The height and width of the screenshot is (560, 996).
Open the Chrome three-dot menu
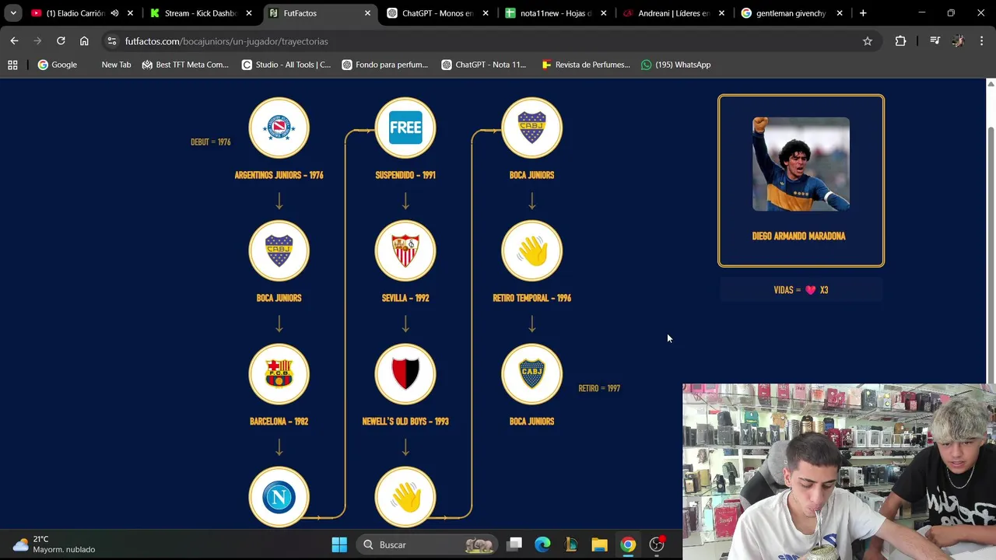click(x=981, y=41)
